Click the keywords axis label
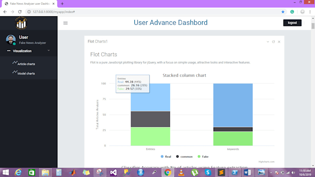The height and width of the screenshot is (177, 315). point(233,149)
